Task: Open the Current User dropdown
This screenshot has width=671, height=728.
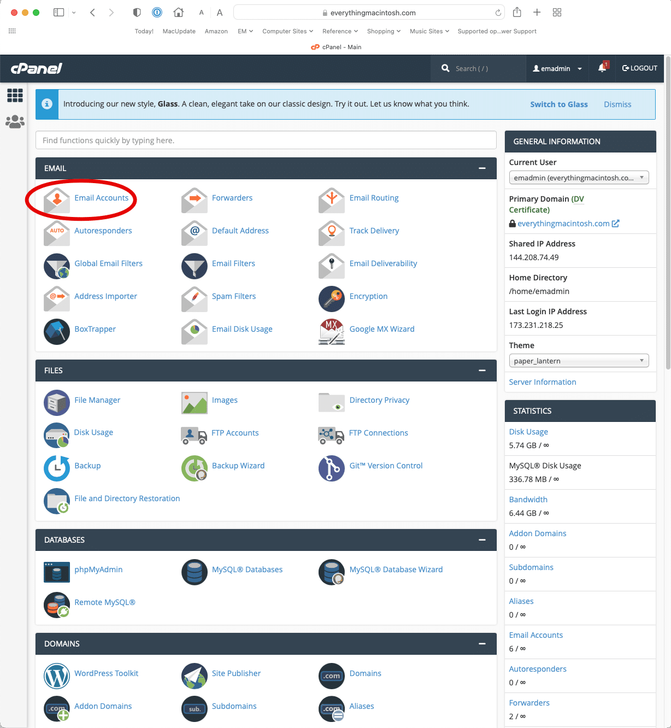Action: tap(579, 178)
